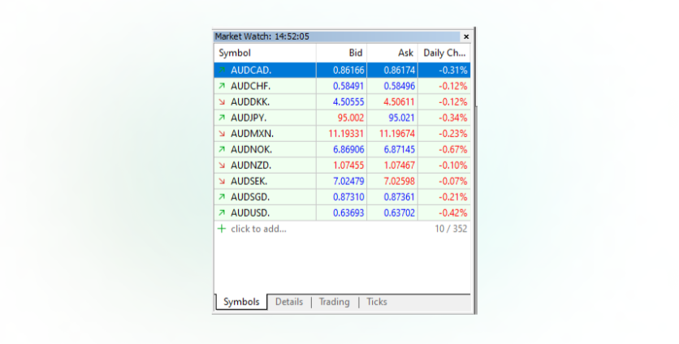Select the AUDCAD row
Screen dimensions: 679x344
[x=341, y=71]
